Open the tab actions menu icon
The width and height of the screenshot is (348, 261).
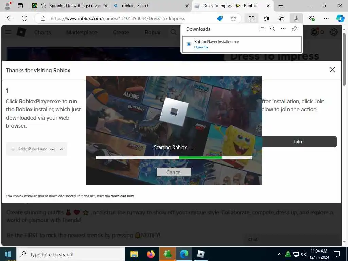(x=20, y=6)
